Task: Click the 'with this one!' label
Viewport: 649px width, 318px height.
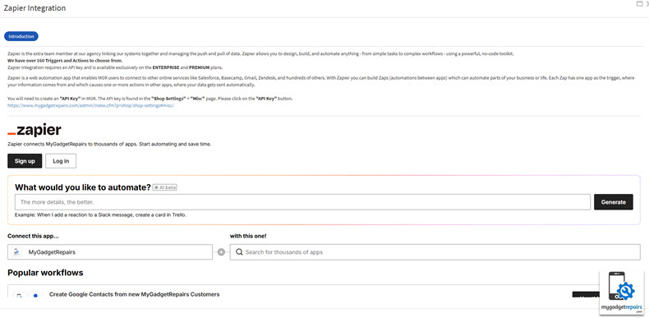Action: click(x=248, y=236)
